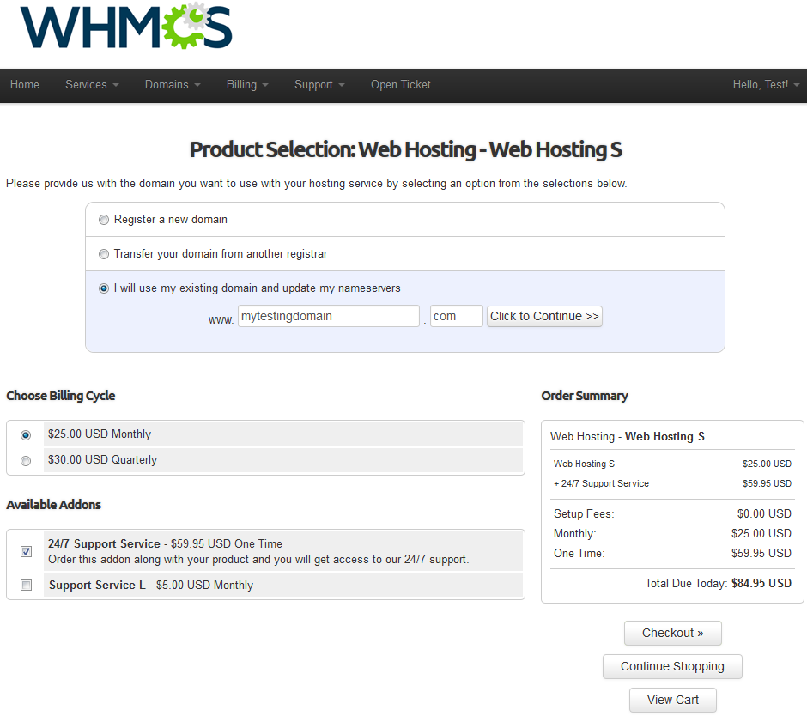The width and height of the screenshot is (807, 716).
Task: Open the Billing dropdown menu
Action: (247, 84)
